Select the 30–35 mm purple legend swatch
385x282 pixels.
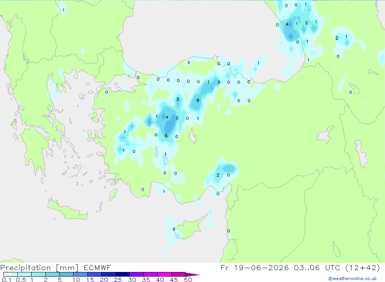coord(137,274)
